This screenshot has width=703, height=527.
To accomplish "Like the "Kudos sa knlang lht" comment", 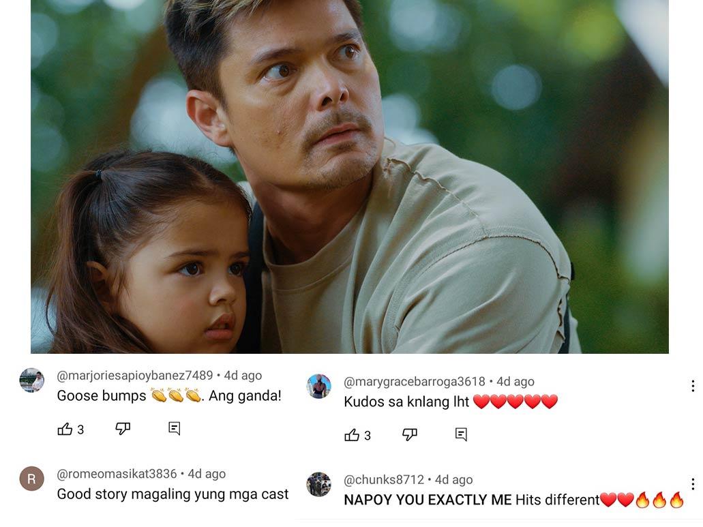I will click(x=352, y=435).
